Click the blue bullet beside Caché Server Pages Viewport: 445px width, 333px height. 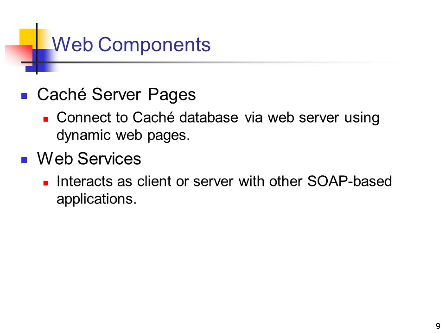[x=25, y=96]
